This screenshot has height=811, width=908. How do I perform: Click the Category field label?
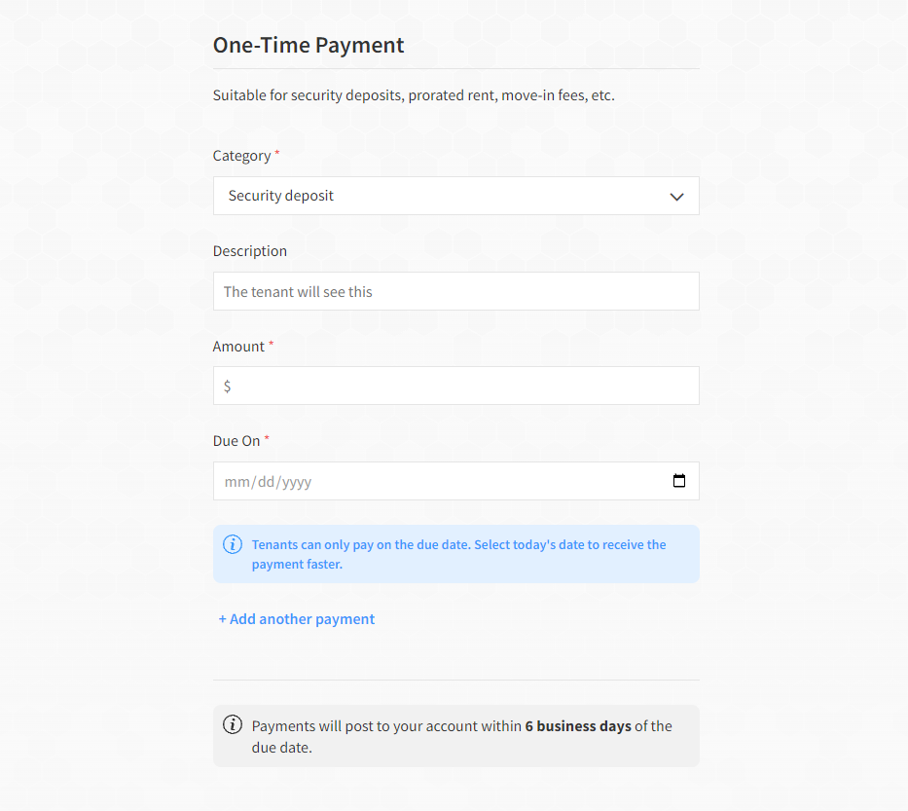pos(241,156)
